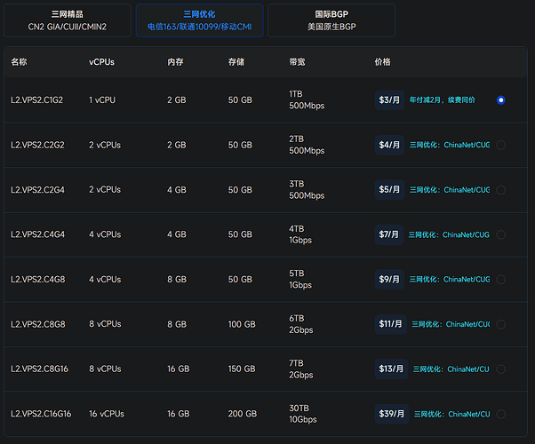This screenshot has width=535, height=444.
Task: Select radio button for L2.VPS2.C2G2 plan
Action: click(x=501, y=145)
